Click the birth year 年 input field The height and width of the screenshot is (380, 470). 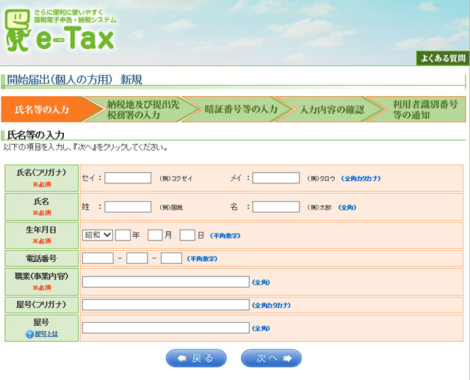[x=123, y=235]
